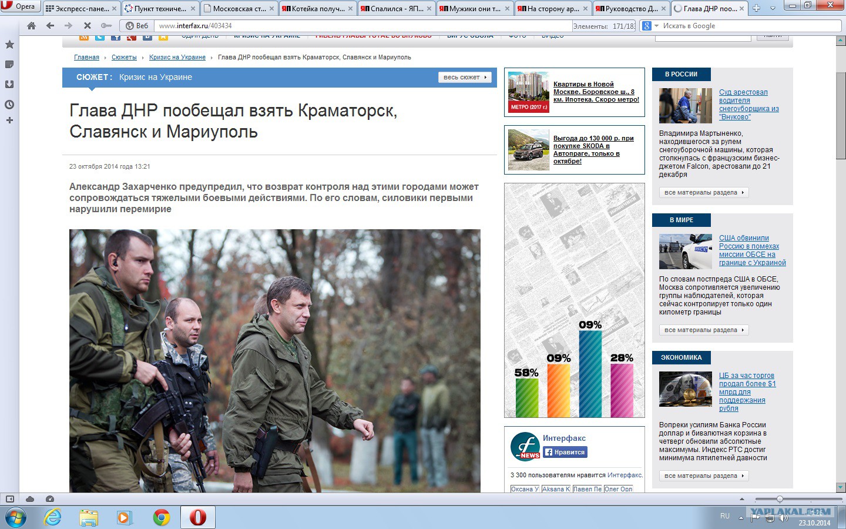Click the OSCE vehicle news thumbnail
846x529 pixels.
click(686, 252)
